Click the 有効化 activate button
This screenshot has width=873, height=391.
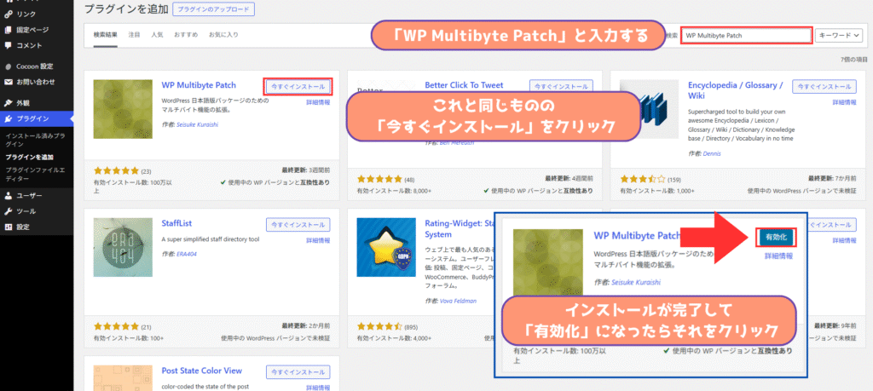tap(776, 238)
